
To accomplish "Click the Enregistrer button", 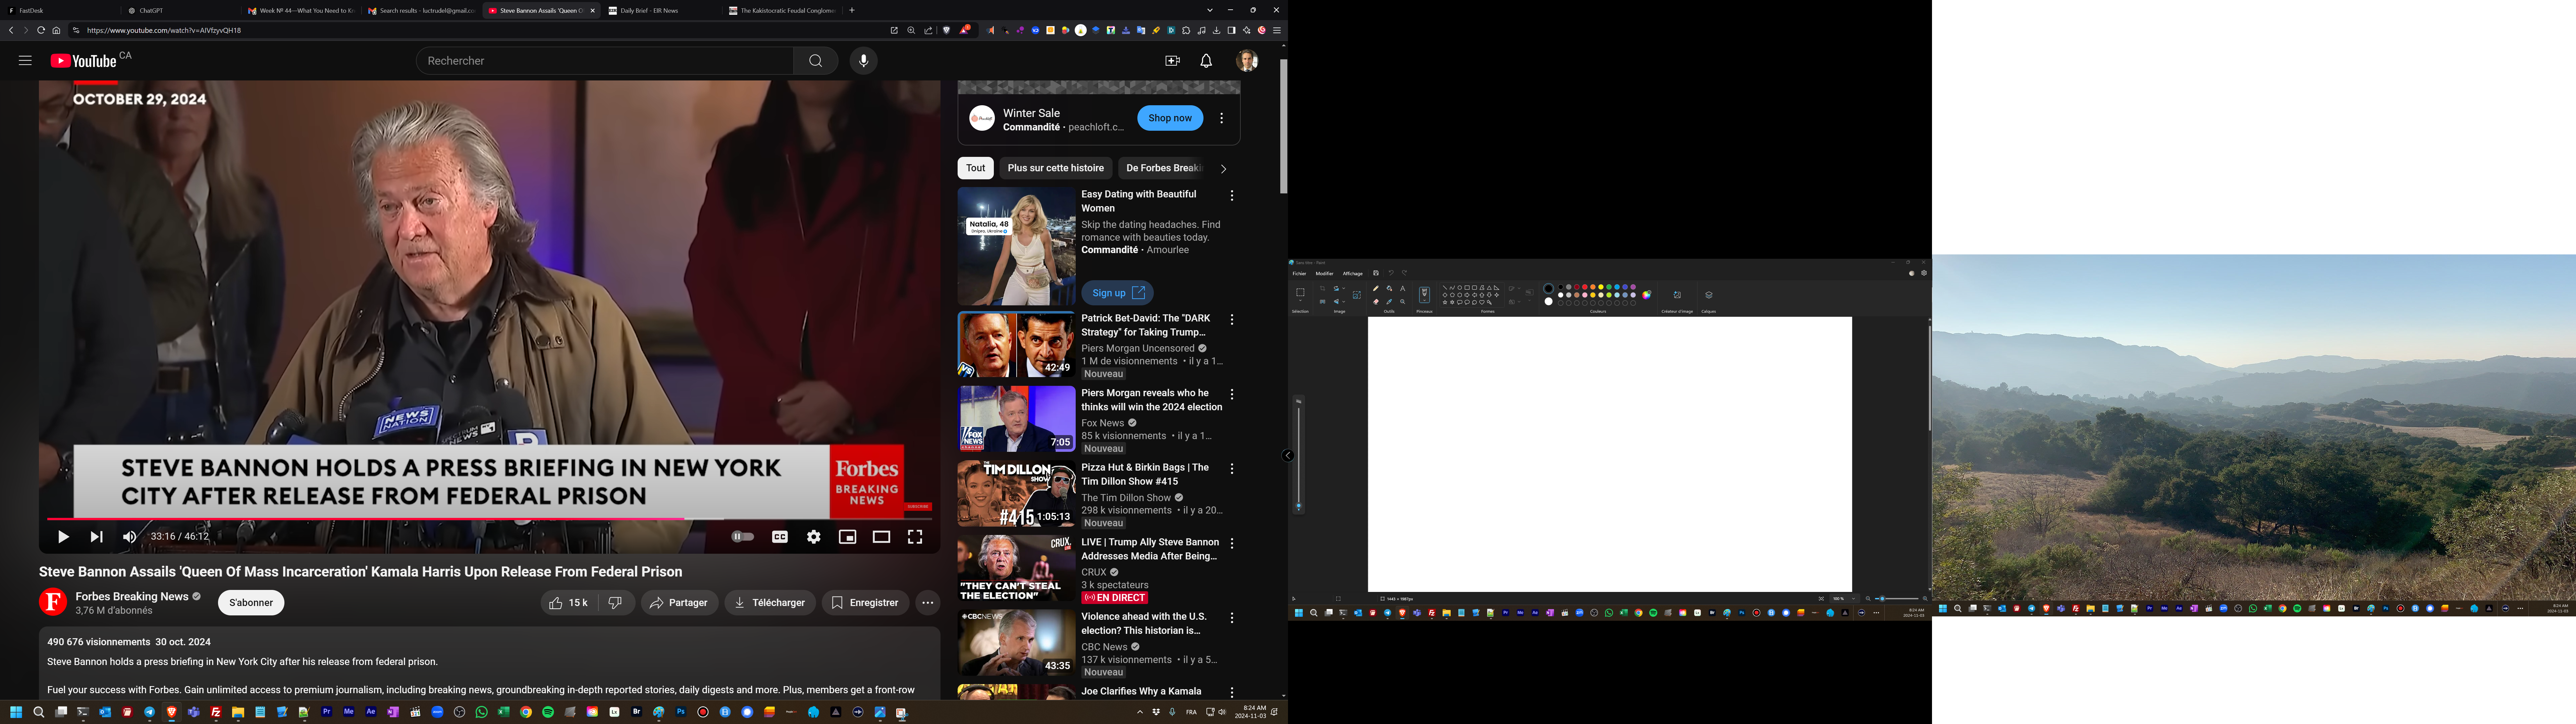I will tap(865, 603).
